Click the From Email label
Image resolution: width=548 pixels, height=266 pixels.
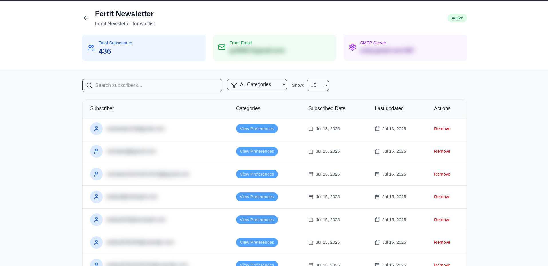240,43
